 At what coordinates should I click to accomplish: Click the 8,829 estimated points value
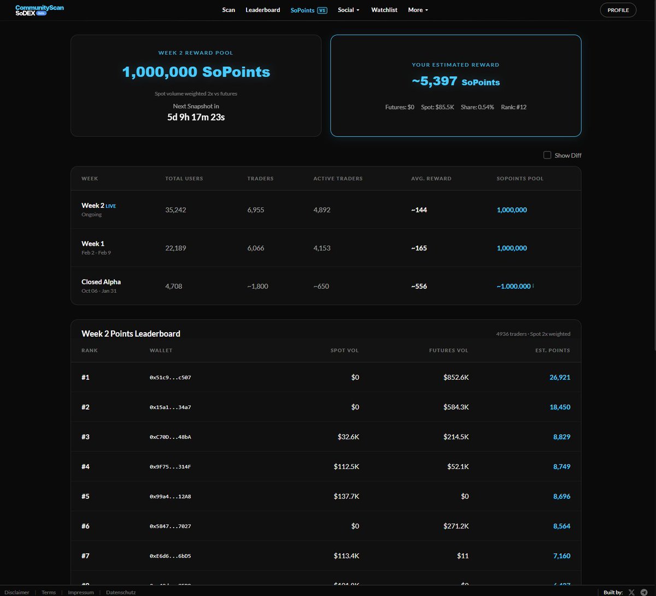tap(561, 437)
